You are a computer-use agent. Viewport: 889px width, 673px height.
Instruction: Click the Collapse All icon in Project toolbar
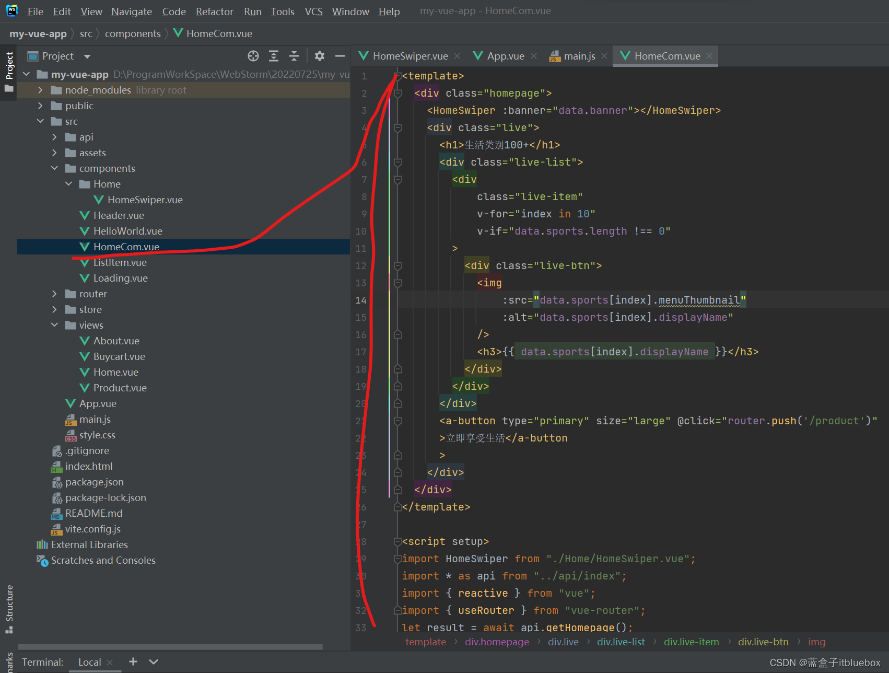coord(294,56)
